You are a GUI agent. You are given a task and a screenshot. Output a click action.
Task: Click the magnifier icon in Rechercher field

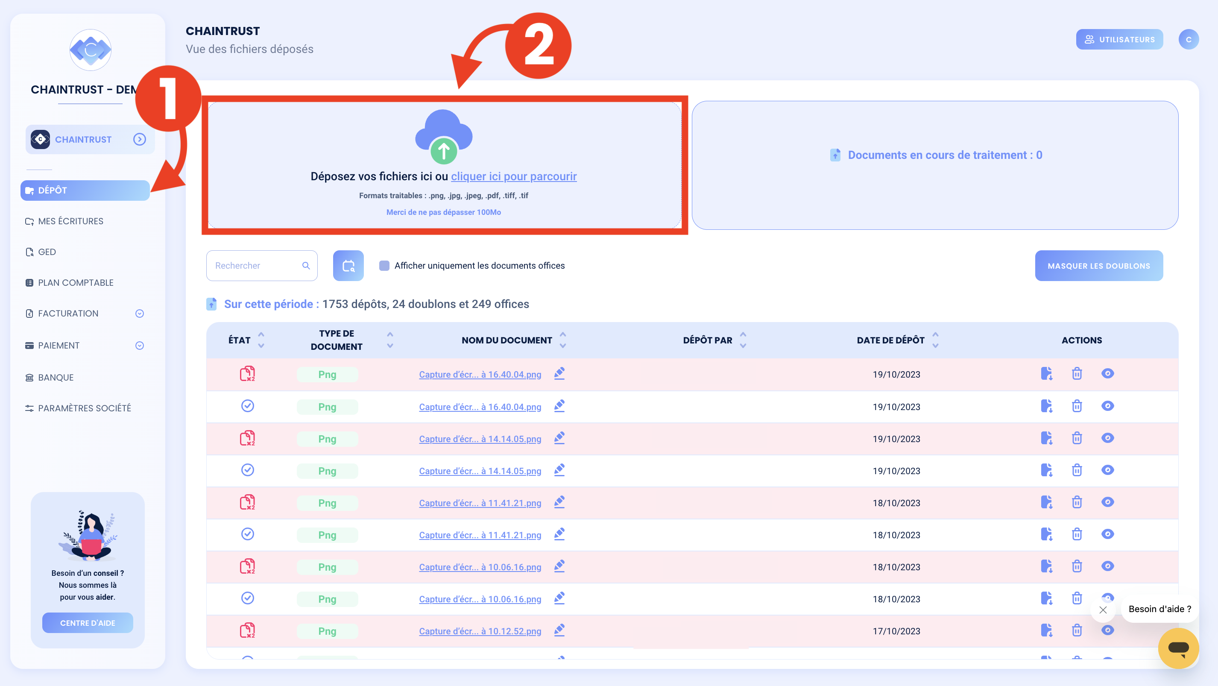point(306,266)
